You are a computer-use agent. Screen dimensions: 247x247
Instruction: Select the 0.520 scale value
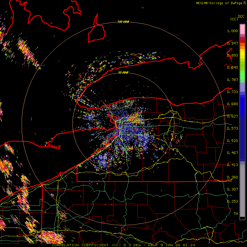coord(232,141)
